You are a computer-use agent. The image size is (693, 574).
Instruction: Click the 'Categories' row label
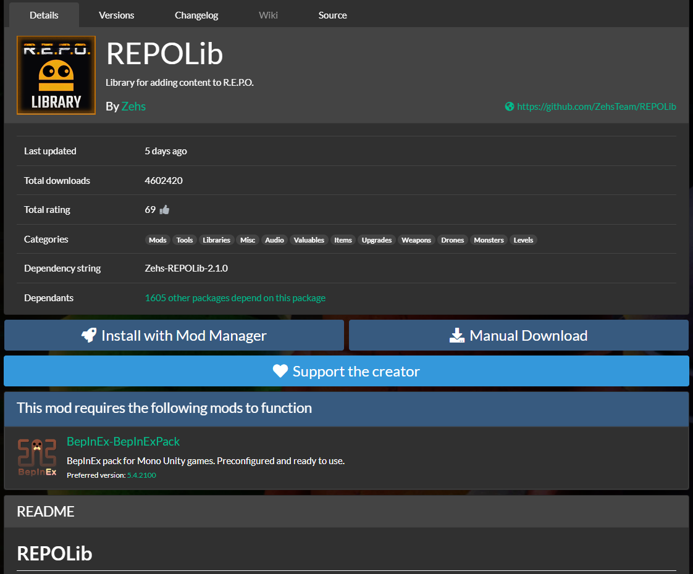[x=46, y=239]
